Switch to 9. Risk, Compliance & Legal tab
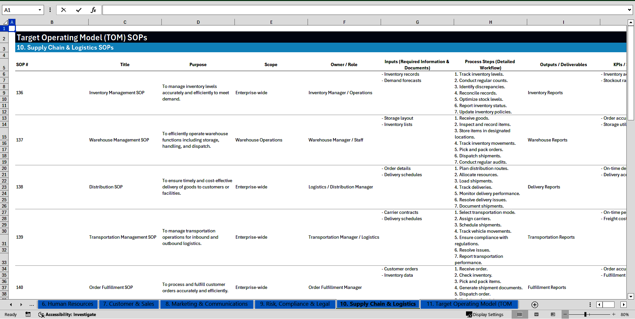 [x=295, y=304]
